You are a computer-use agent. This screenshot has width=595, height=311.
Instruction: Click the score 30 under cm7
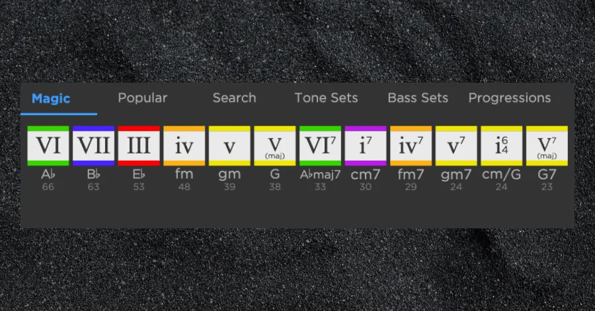point(366,187)
